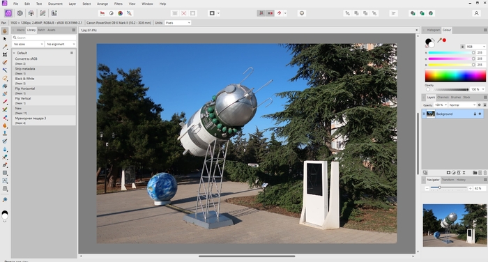Switch to the Liquify Persona icon
The image size is (488, 262).
point(20,13)
